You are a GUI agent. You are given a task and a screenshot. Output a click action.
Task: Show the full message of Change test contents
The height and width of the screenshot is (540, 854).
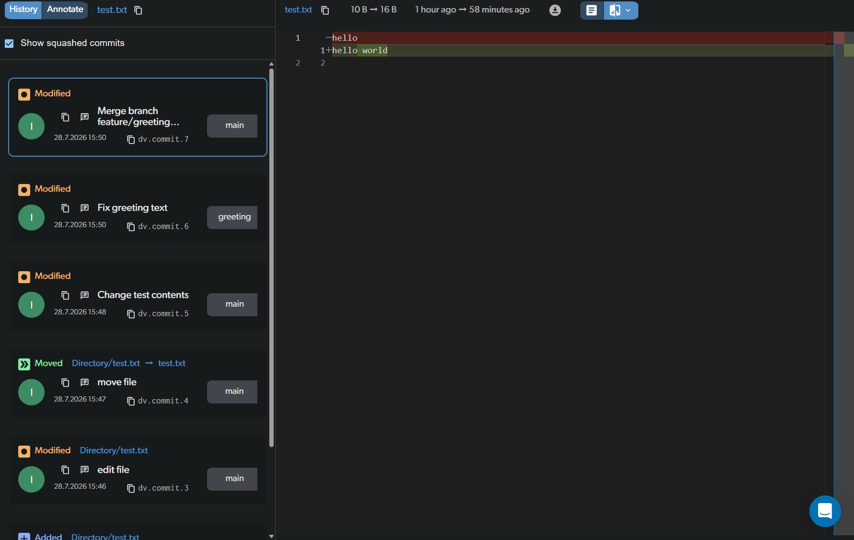coord(84,295)
